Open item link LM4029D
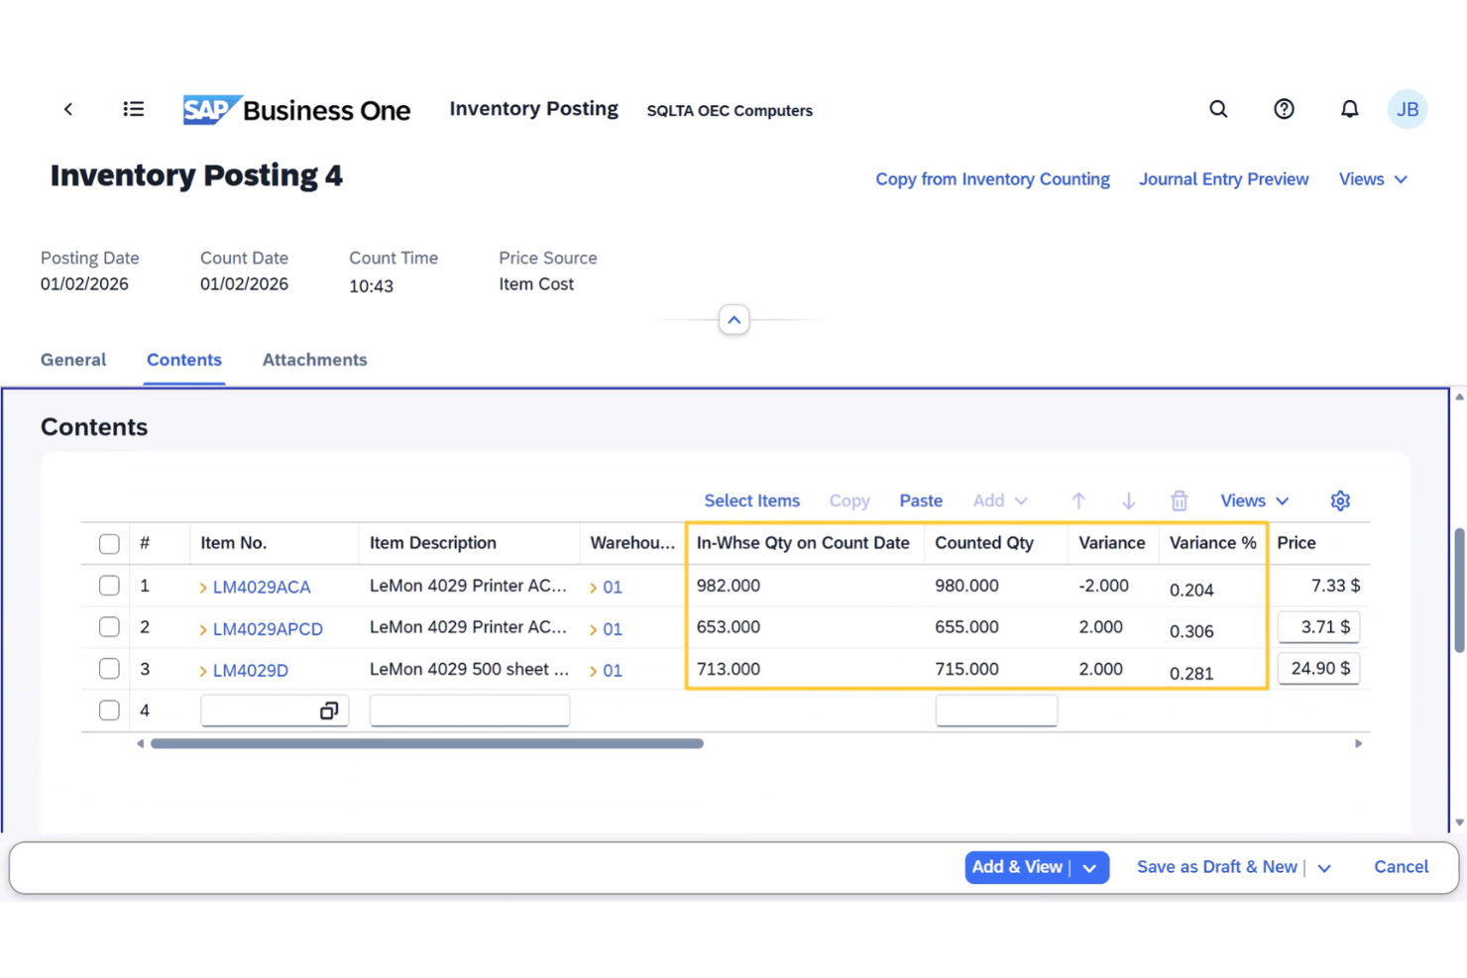Screen dimensions: 1467x978 251,671
